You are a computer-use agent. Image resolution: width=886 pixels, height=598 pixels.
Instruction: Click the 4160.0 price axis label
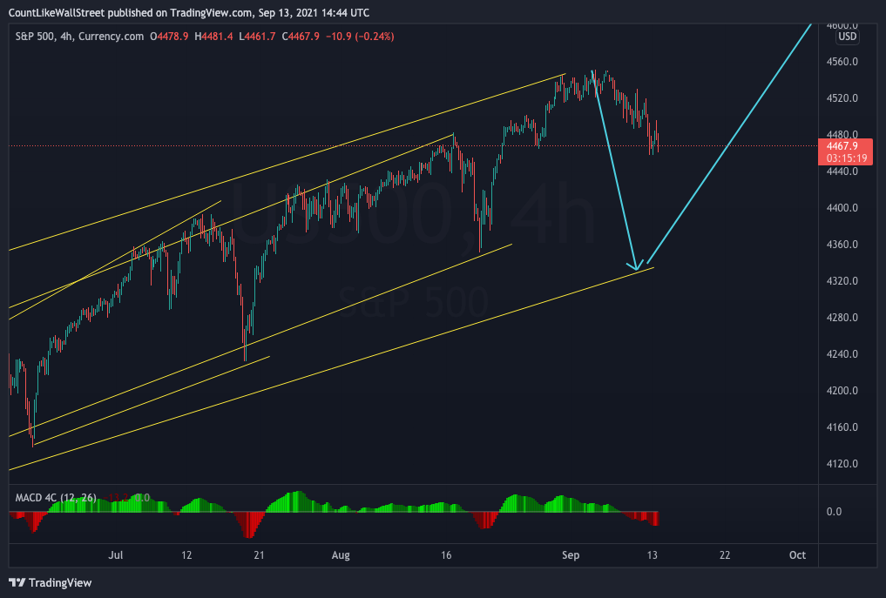coord(842,427)
